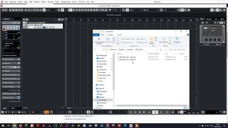Select the Glue tool in toolbar

point(85,10)
